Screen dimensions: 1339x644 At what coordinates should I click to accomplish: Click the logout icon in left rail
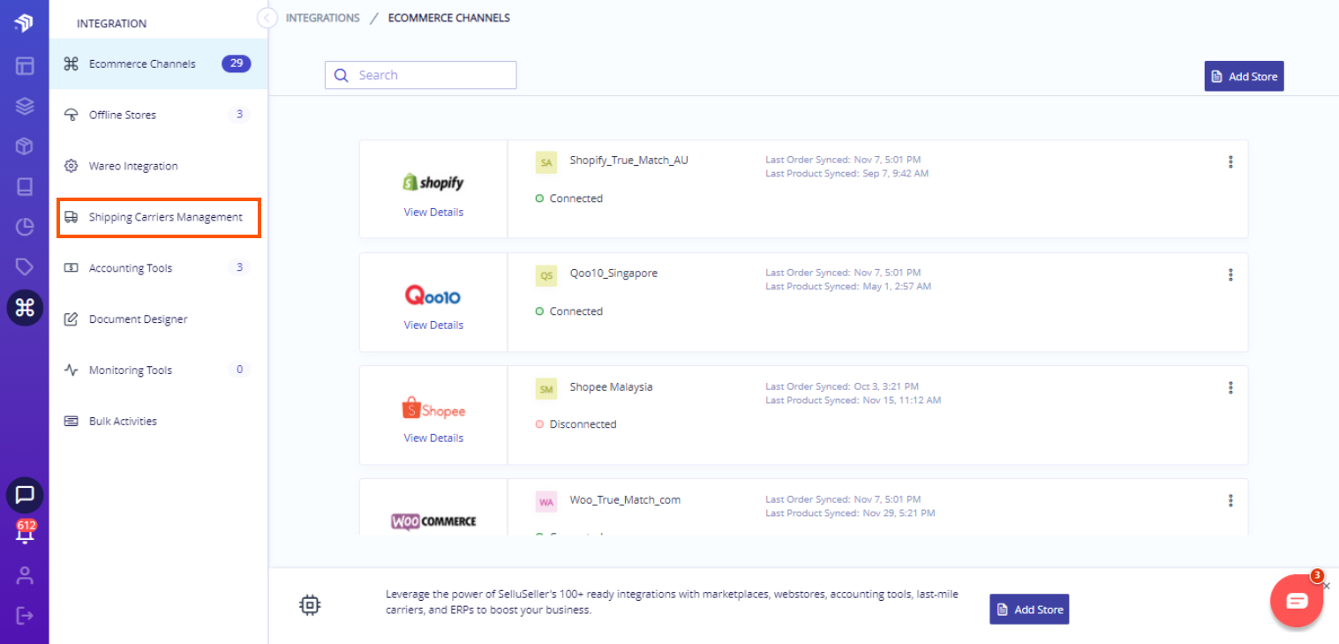tap(25, 615)
